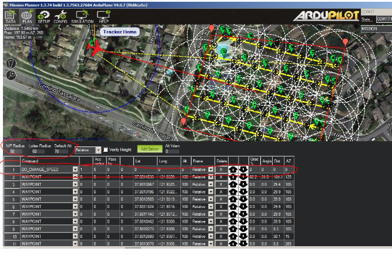Click the Dist column header

pyautogui.click(x=278, y=161)
